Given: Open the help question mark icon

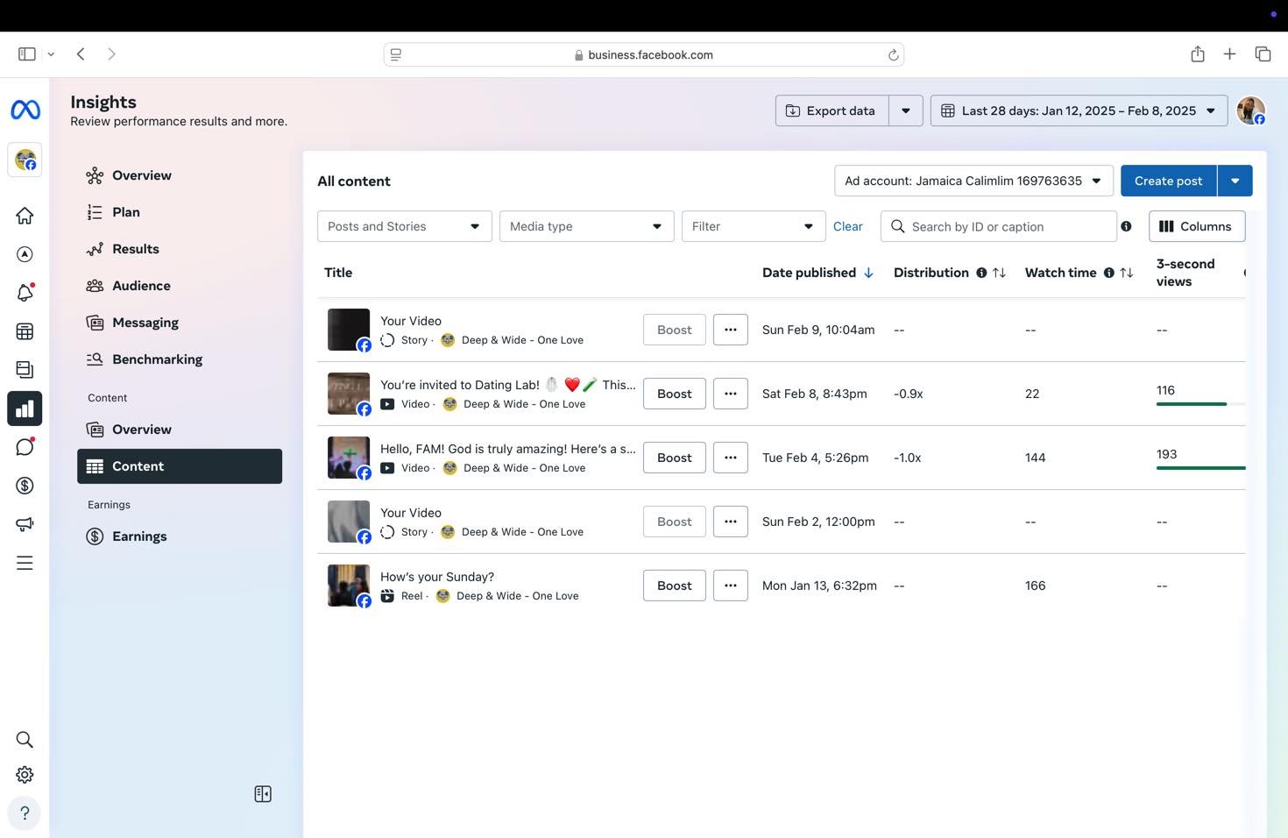Looking at the screenshot, I should click(x=25, y=813).
